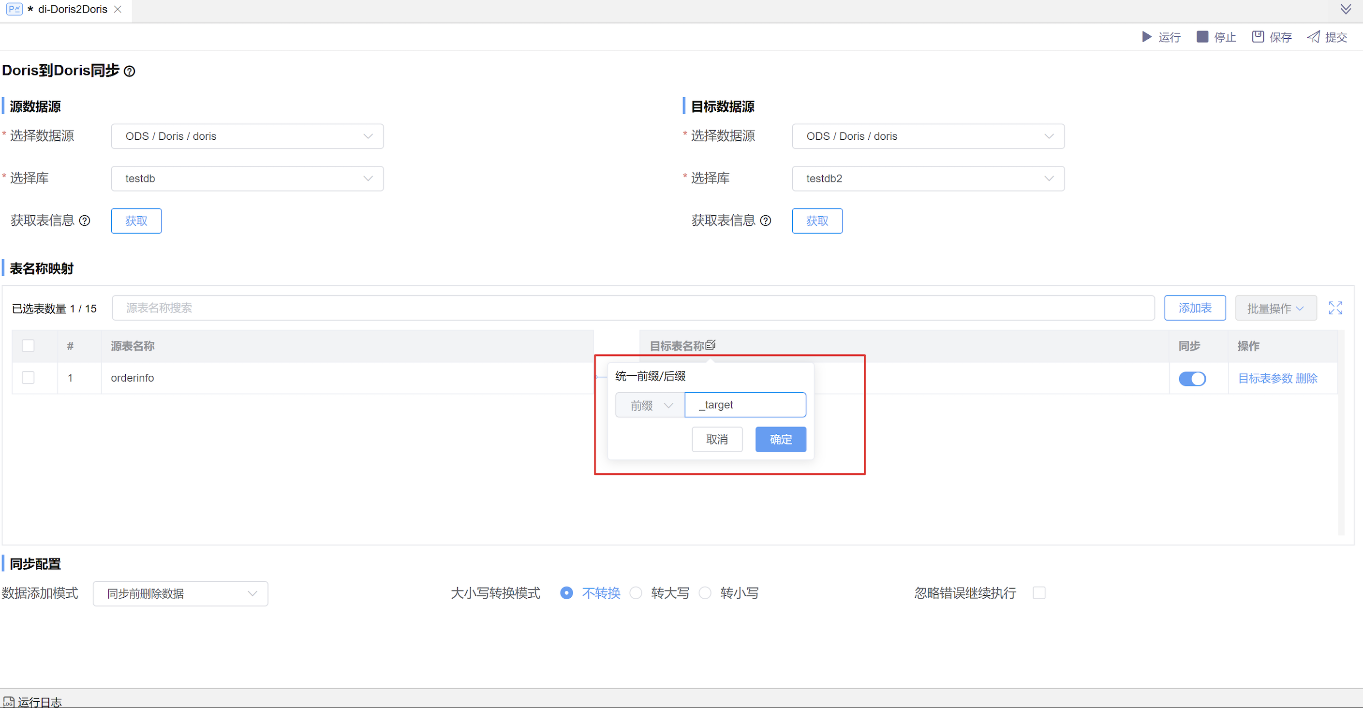Click the Save disk icon
Screen dimensions: 1363x708
point(1258,37)
